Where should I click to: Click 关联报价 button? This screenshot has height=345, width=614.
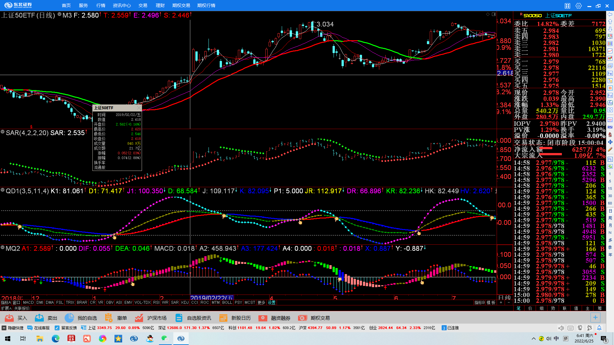pyautogui.click(x=22, y=308)
